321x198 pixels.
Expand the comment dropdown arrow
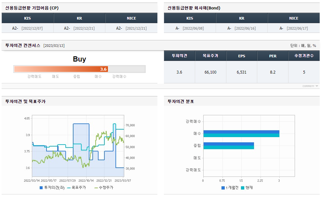[317, 86]
